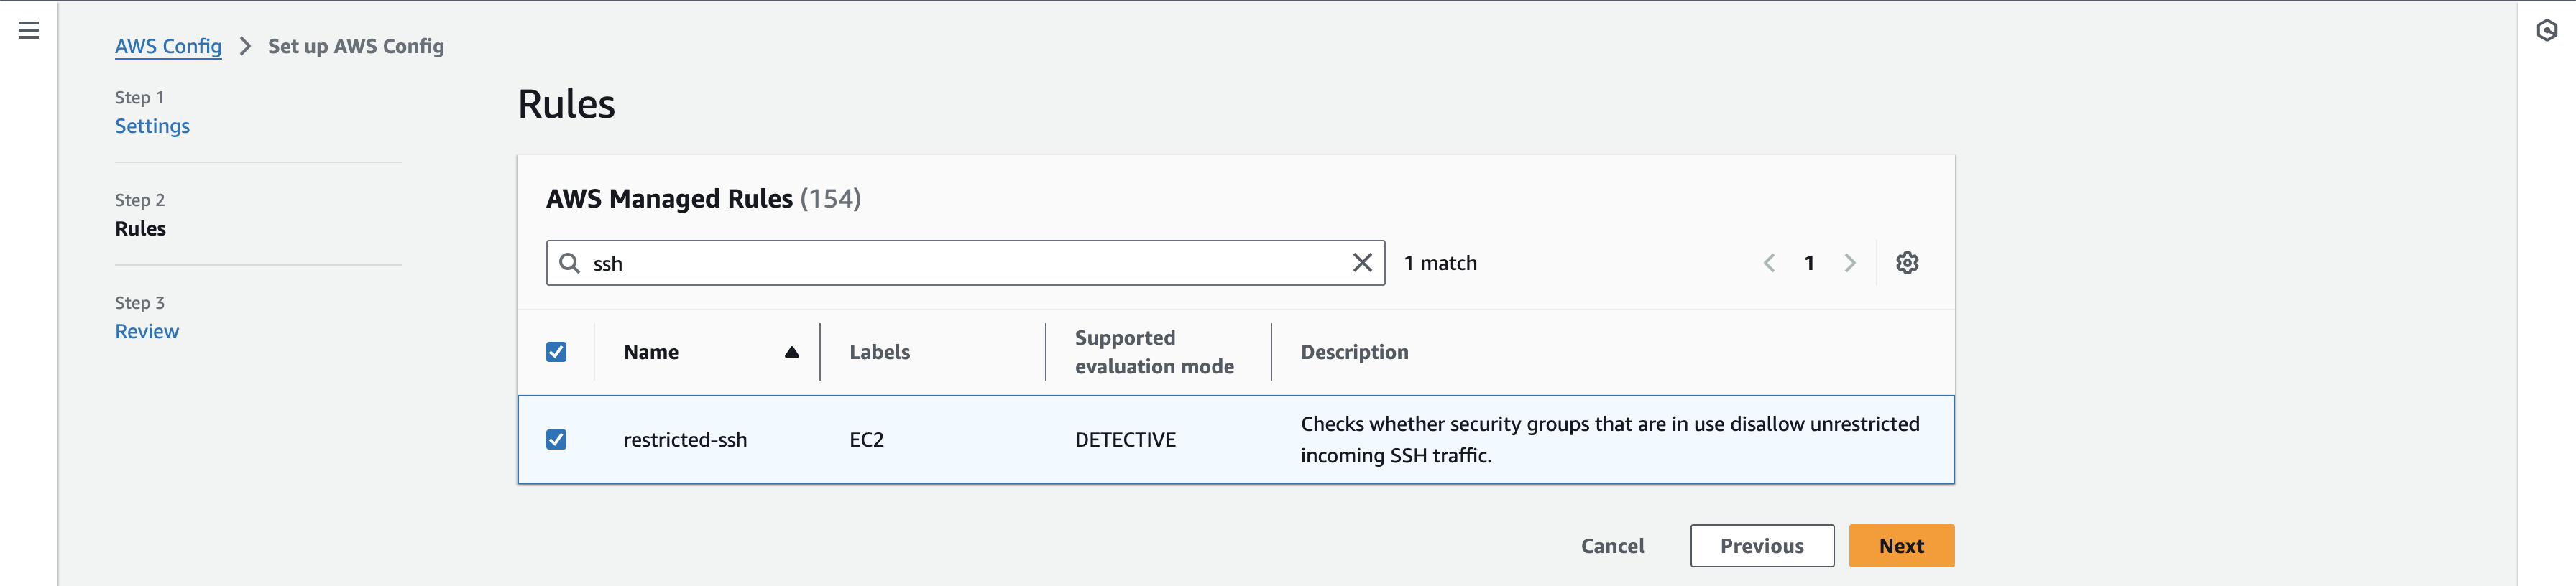Open the hexagon help panel icon
The height and width of the screenshot is (586, 2576).
click(x=2547, y=31)
